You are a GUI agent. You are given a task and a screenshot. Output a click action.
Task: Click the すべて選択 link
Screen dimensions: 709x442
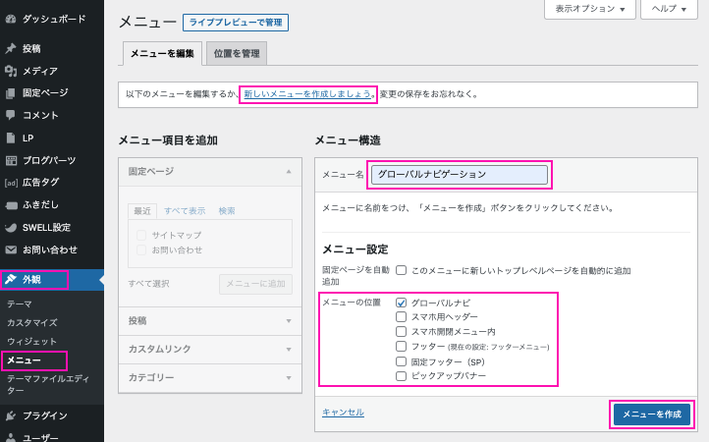[x=148, y=284]
